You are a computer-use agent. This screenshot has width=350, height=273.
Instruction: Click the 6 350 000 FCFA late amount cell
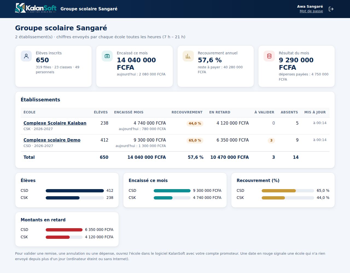pos(233,140)
